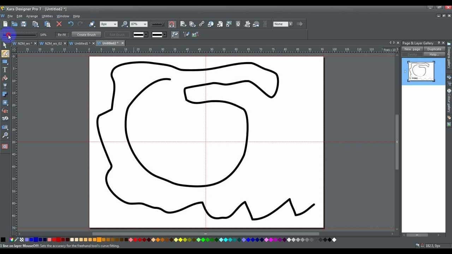Open the 87% zoom level dropdown

tap(145, 24)
